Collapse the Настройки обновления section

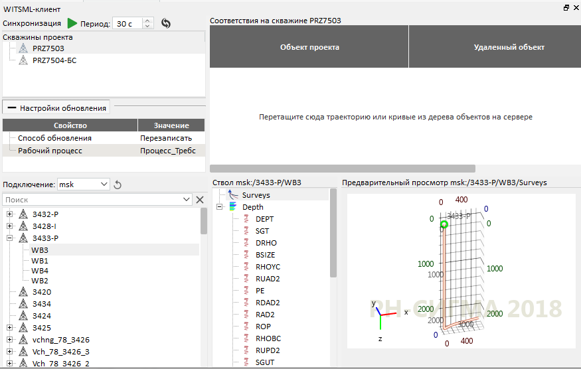pos(11,108)
